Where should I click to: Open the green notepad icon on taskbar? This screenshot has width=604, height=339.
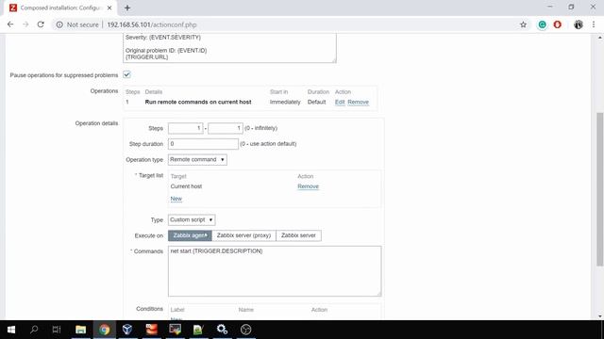click(x=198, y=330)
